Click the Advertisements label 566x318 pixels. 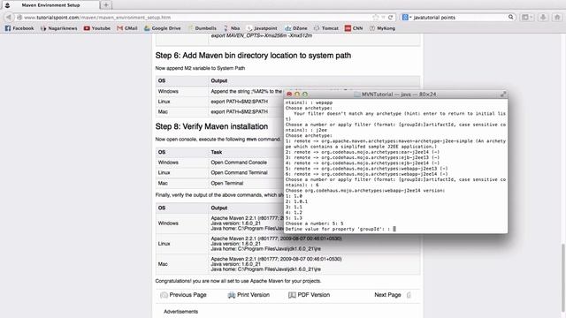[x=180, y=312]
